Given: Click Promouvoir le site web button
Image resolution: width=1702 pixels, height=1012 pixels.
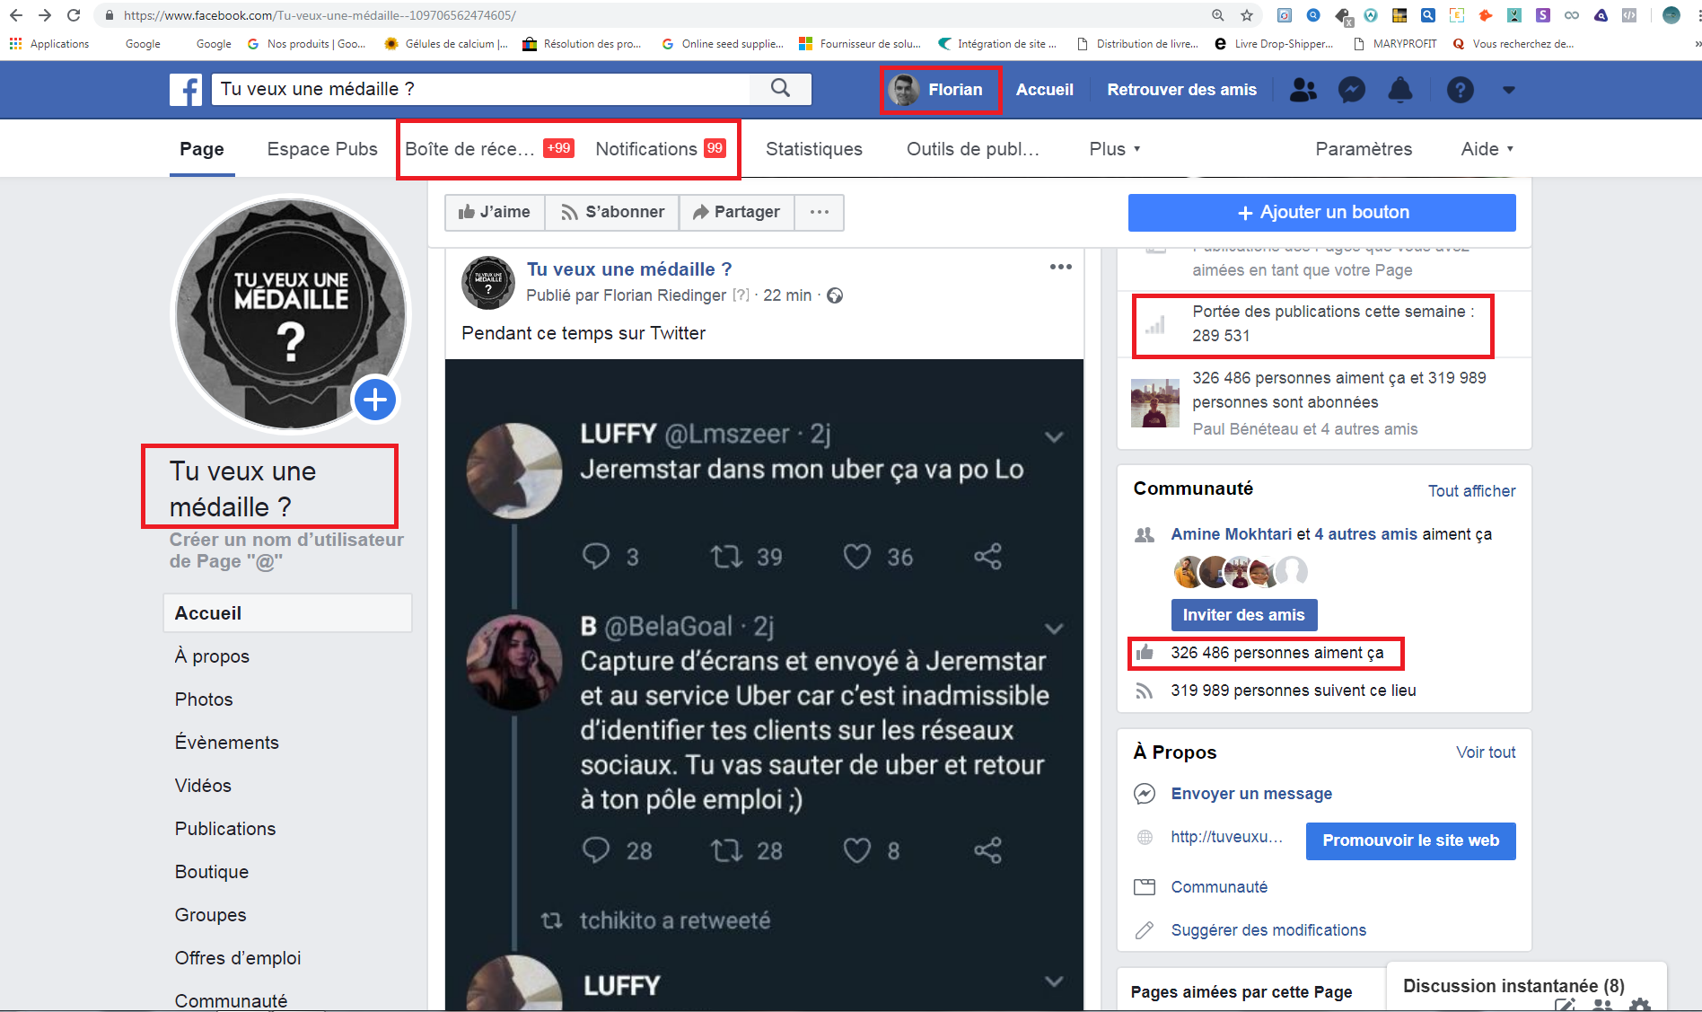Looking at the screenshot, I should [x=1410, y=840].
